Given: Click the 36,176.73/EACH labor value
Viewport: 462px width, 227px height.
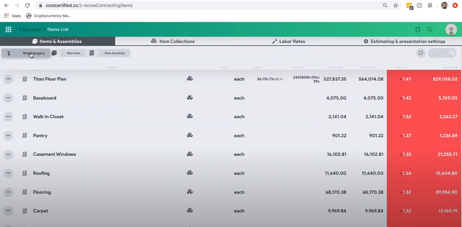Looking at the screenshot, I should click(x=270, y=79).
